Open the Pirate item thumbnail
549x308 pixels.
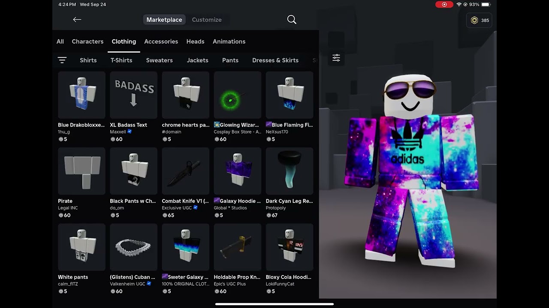tap(81, 171)
